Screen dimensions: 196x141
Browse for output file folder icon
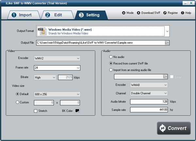click(167, 42)
